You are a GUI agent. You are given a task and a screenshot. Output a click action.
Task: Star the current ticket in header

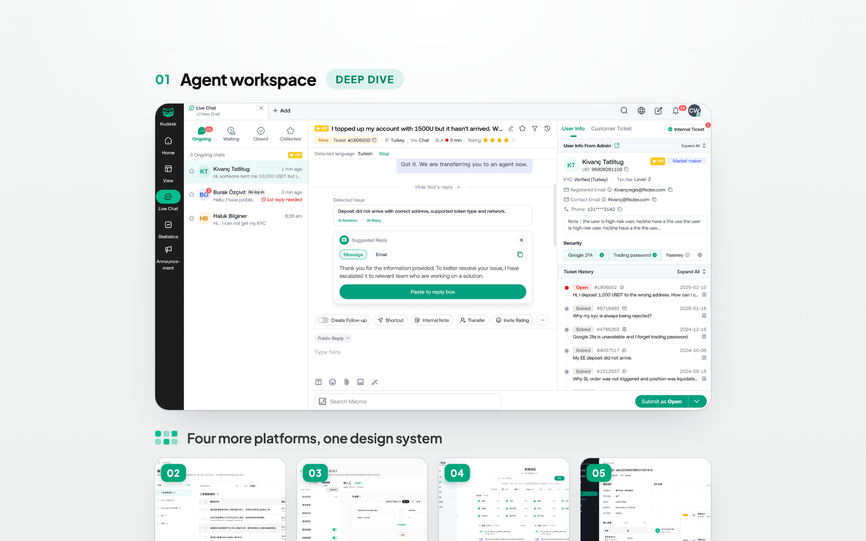click(522, 128)
